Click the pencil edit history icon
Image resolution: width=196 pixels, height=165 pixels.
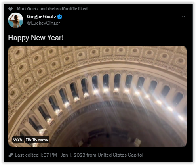tap(11, 155)
